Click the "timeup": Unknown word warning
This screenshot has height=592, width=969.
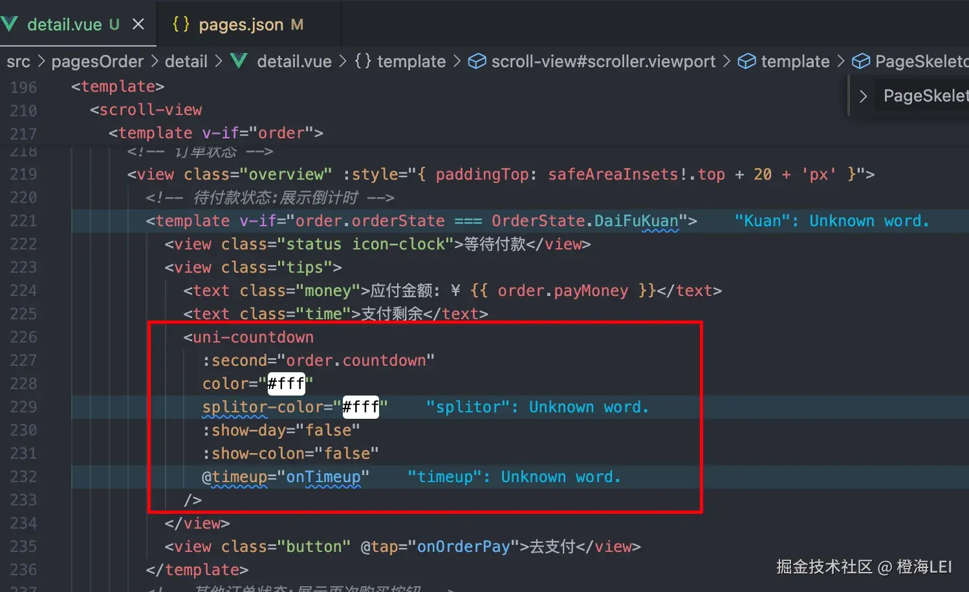pyautogui.click(x=514, y=477)
